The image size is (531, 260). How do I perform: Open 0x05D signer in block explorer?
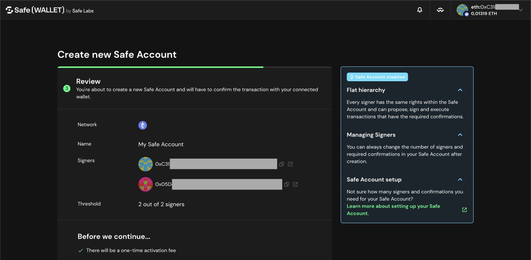295,184
